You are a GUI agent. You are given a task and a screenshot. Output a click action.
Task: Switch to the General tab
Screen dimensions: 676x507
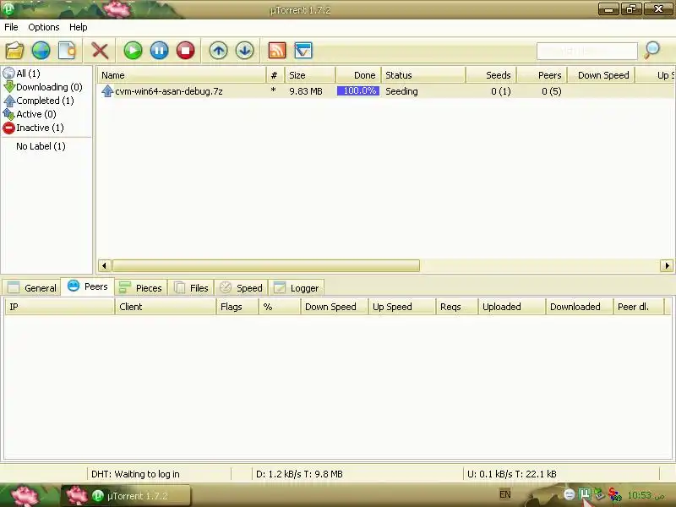pyautogui.click(x=32, y=288)
